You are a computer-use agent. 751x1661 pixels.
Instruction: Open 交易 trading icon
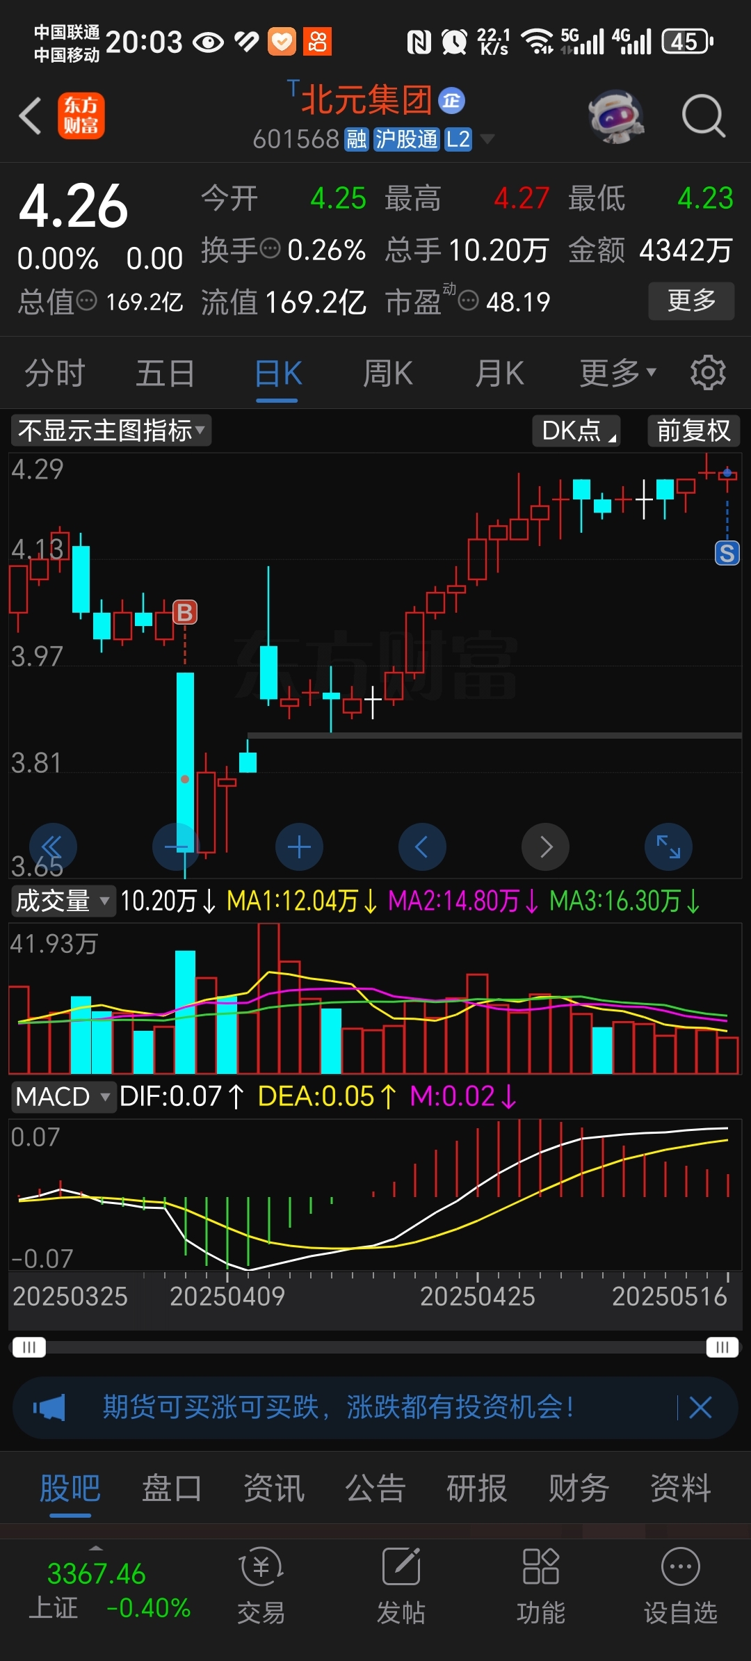(261, 1586)
